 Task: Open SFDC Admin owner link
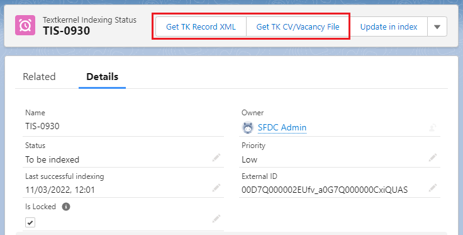(282, 127)
